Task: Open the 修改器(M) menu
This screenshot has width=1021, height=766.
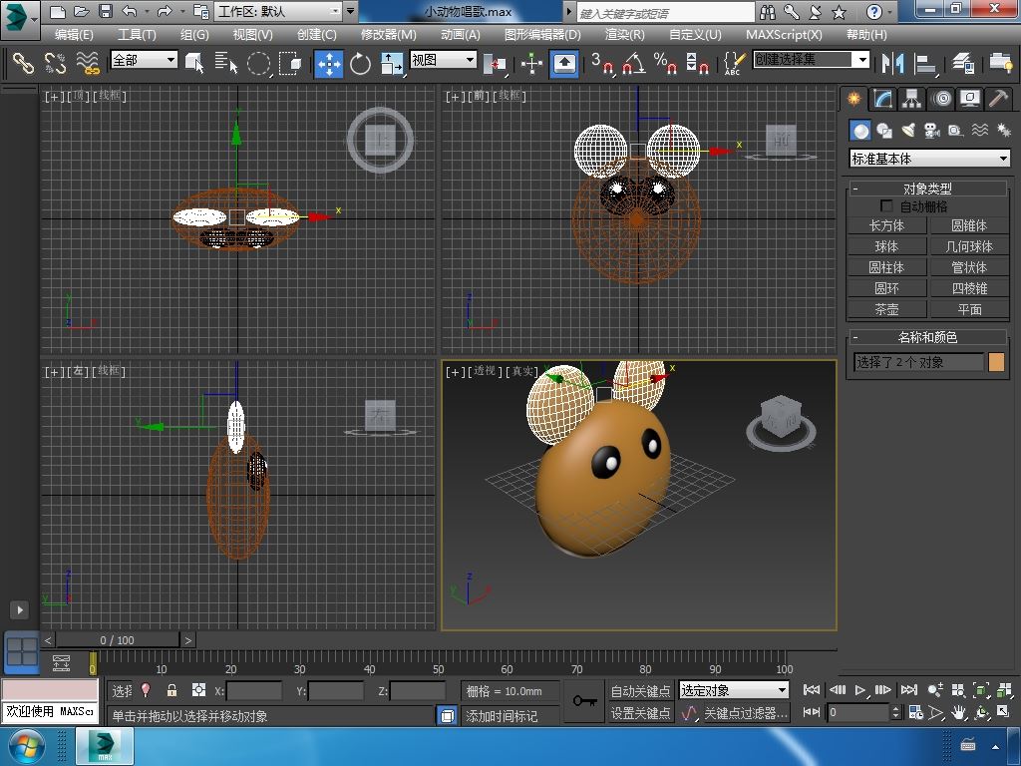Action: click(x=388, y=34)
